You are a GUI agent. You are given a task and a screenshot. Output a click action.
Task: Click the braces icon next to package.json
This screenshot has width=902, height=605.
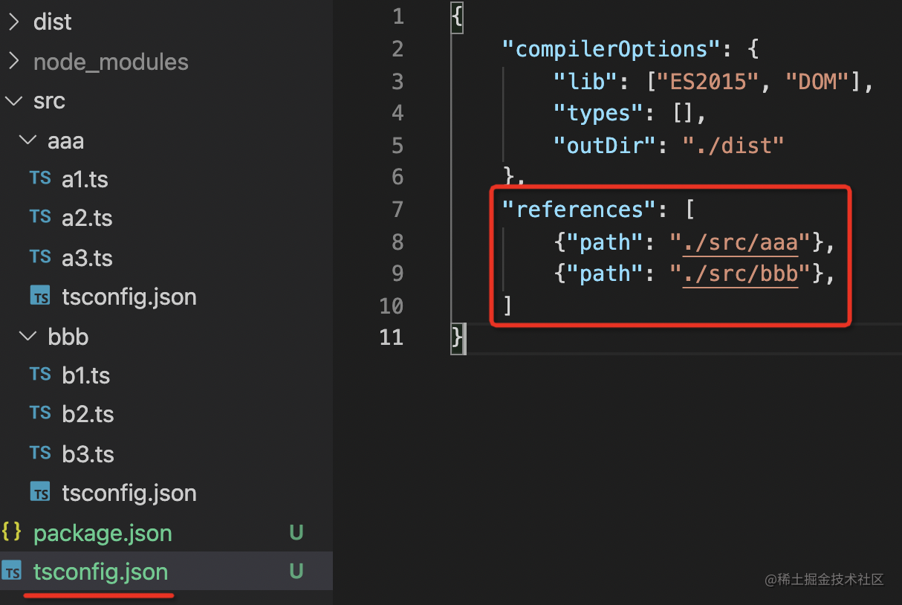(12, 532)
